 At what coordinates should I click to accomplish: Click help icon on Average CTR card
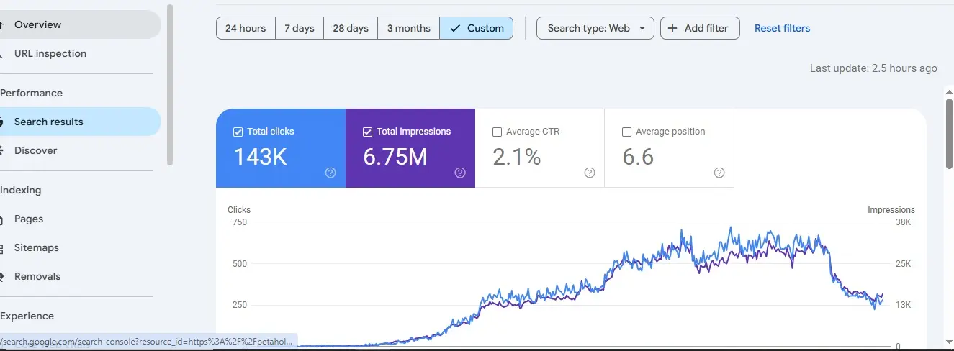(590, 173)
